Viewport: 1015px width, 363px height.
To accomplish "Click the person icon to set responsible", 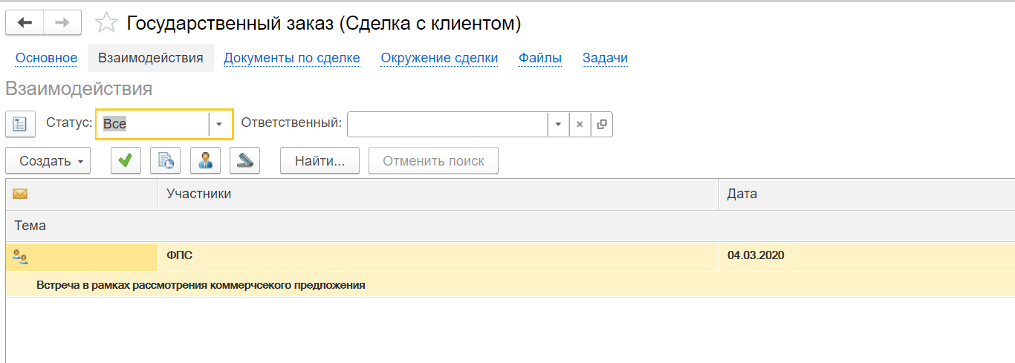I will (x=206, y=160).
